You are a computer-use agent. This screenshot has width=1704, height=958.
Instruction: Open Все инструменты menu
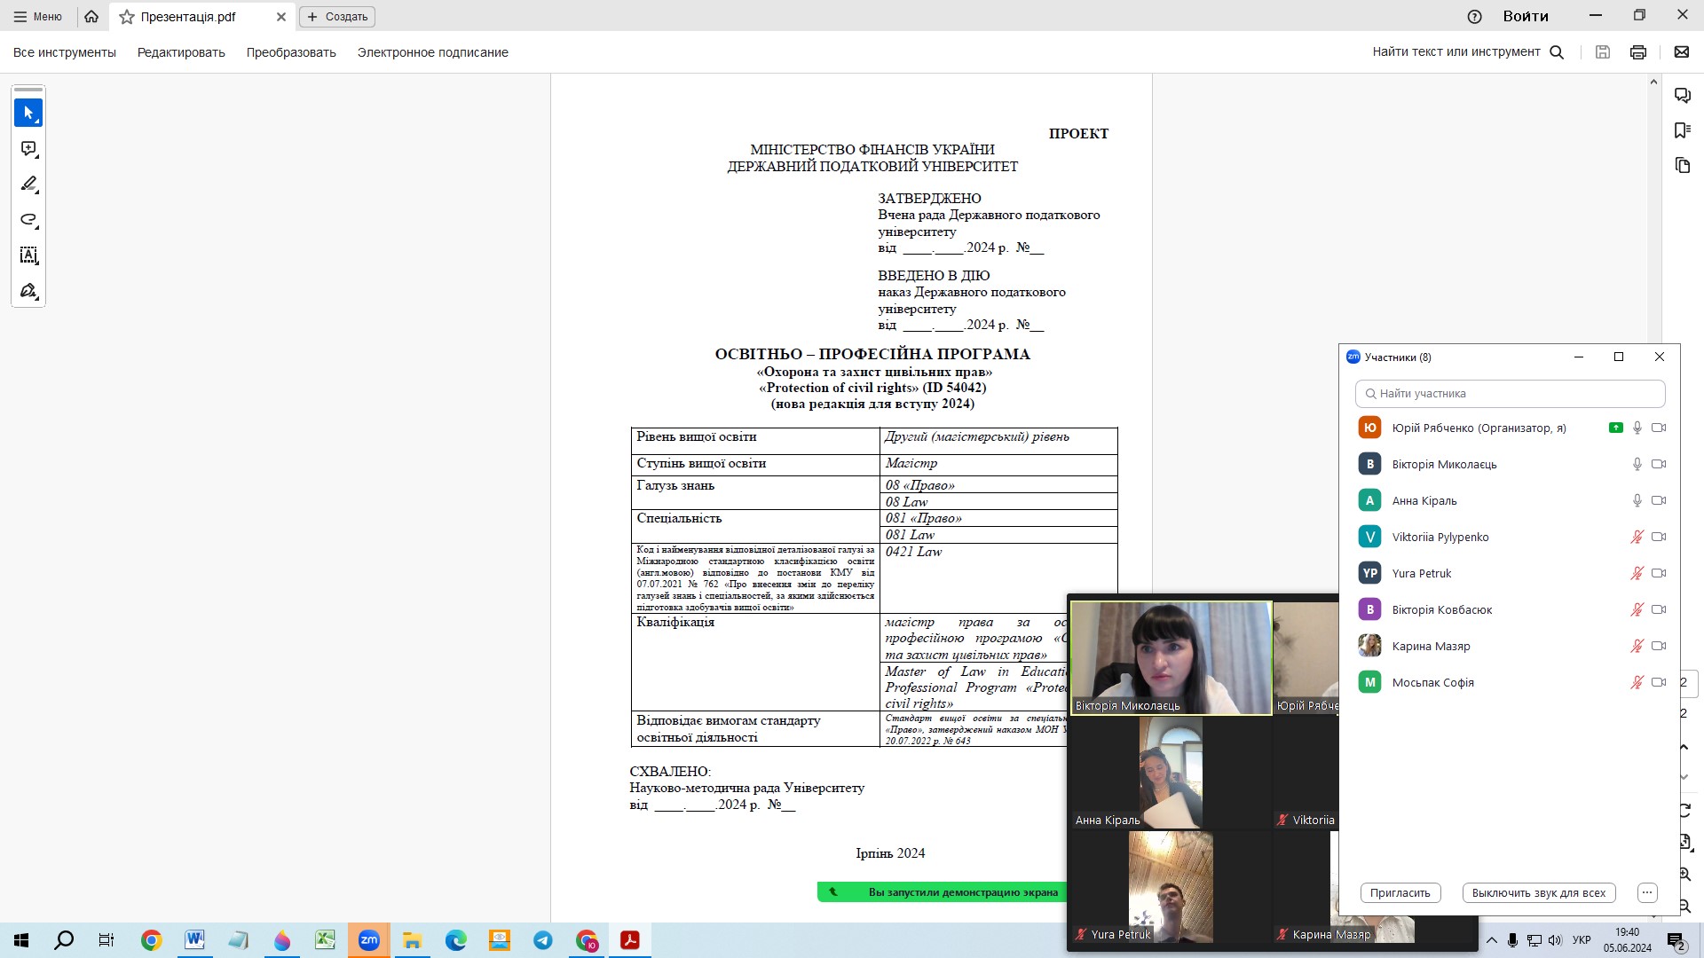tap(65, 52)
